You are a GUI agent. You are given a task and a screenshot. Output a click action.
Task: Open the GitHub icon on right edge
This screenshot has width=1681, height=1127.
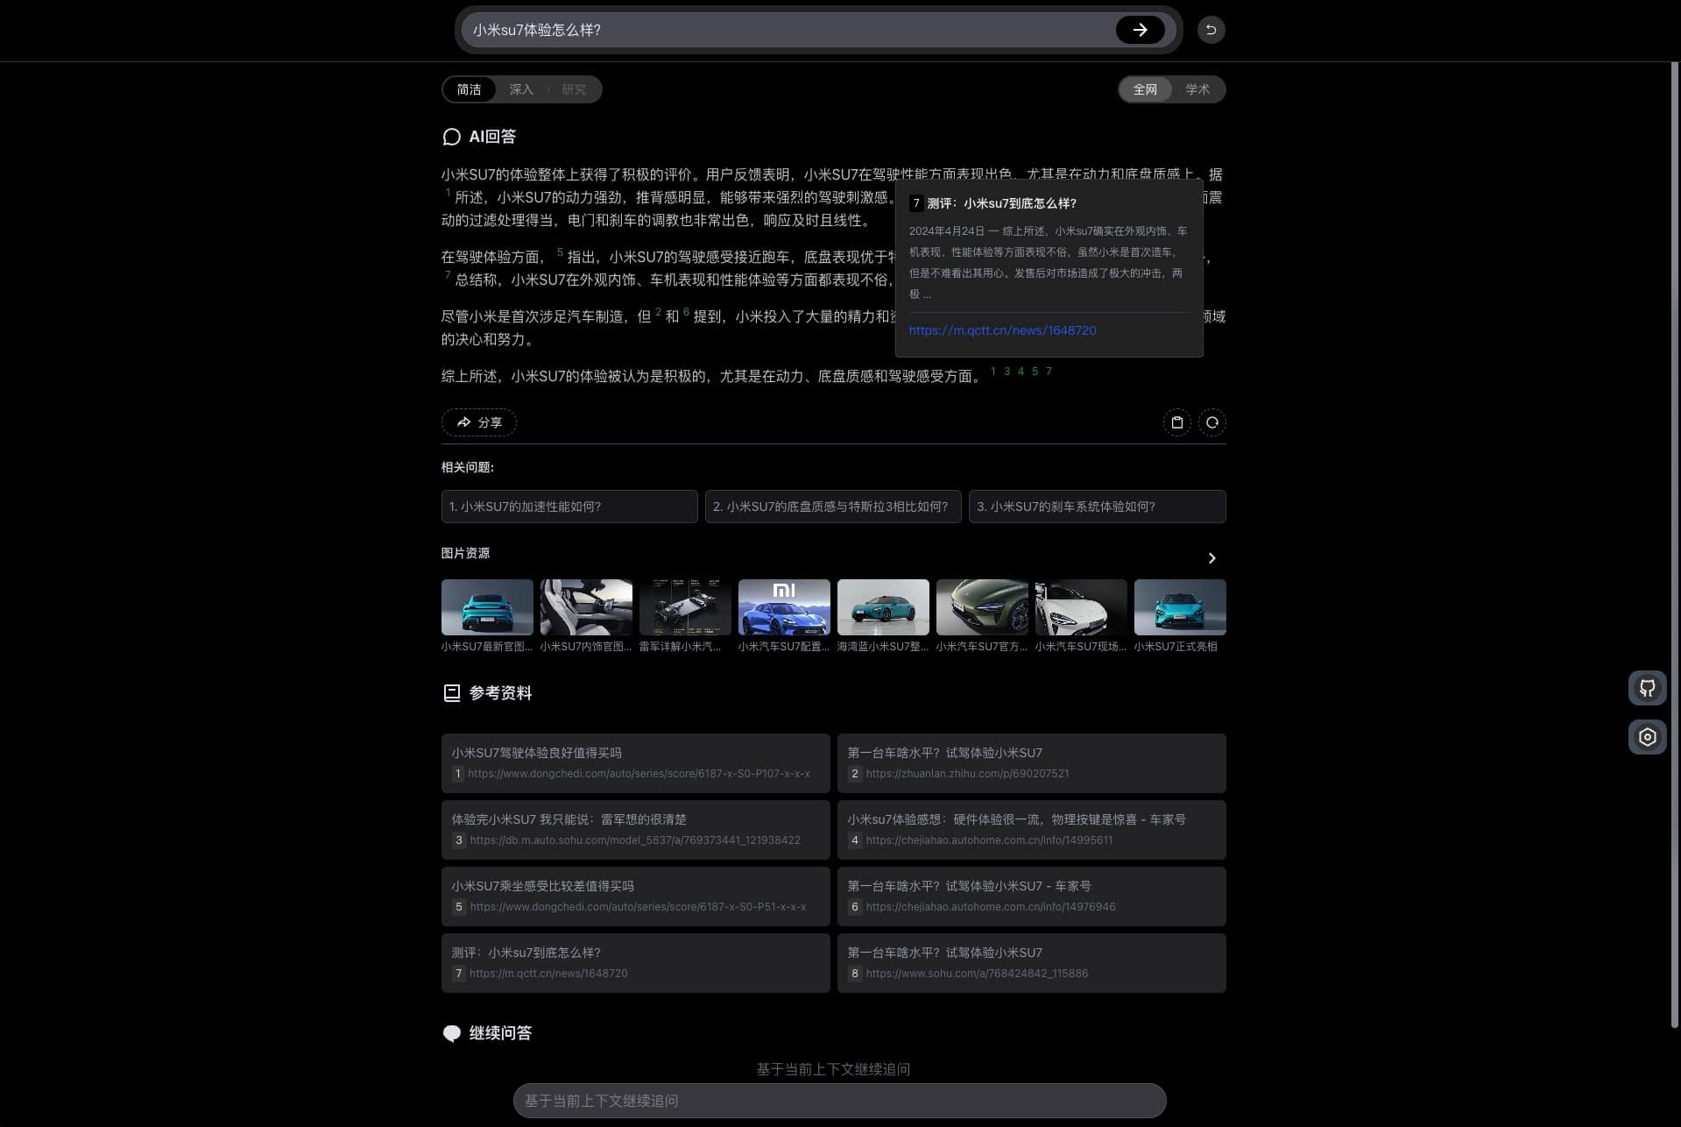click(1647, 688)
